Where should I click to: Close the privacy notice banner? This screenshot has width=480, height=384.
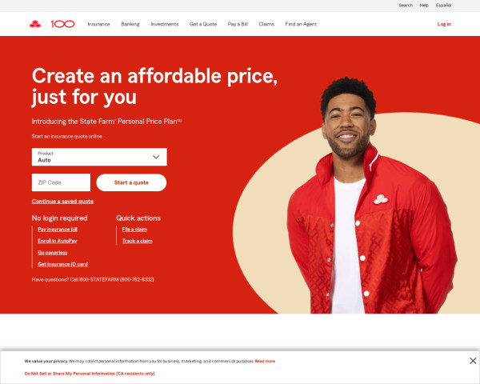473,361
